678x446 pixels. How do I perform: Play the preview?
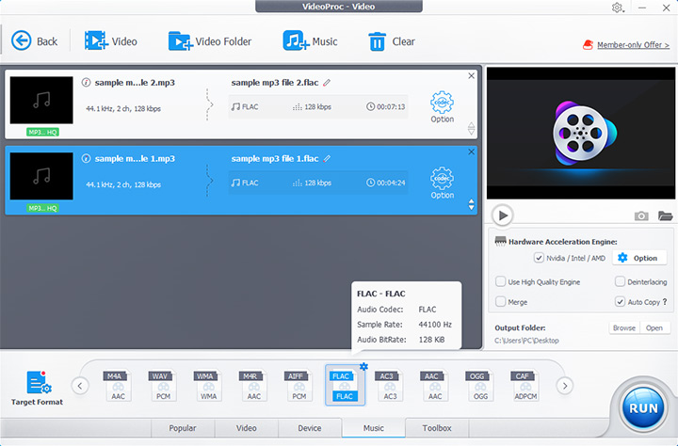click(x=503, y=215)
